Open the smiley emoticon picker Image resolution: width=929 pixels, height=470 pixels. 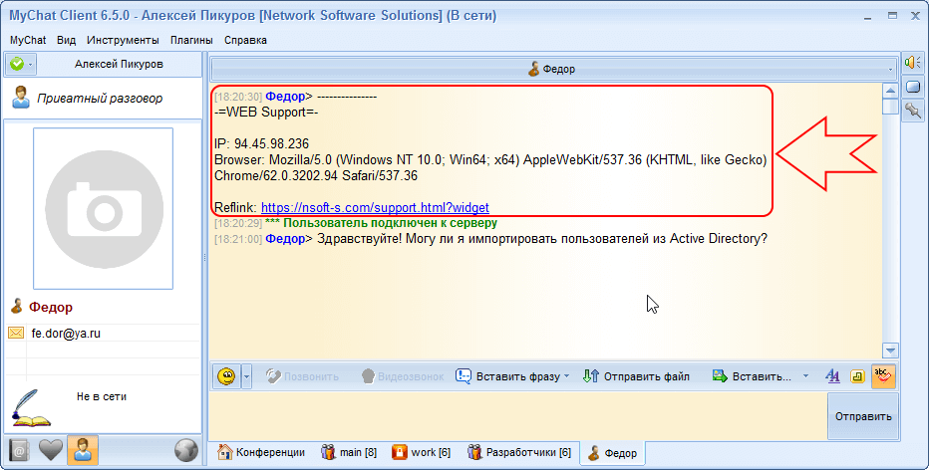[x=227, y=376]
